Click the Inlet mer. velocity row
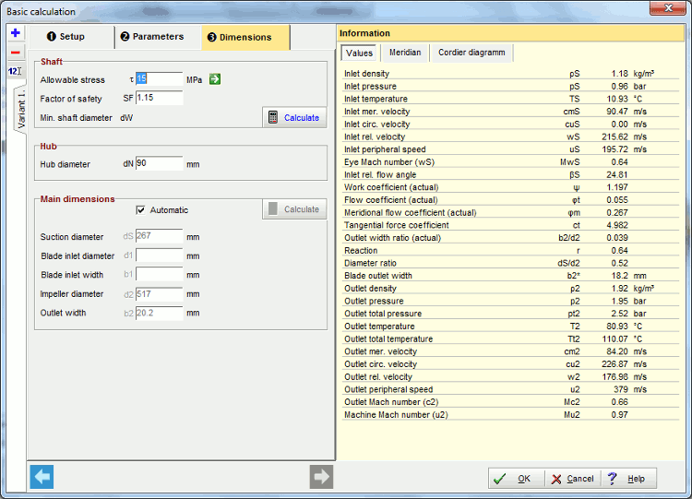The height and width of the screenshot is (499, 692). pyautogui.click(x=510, y=112)
